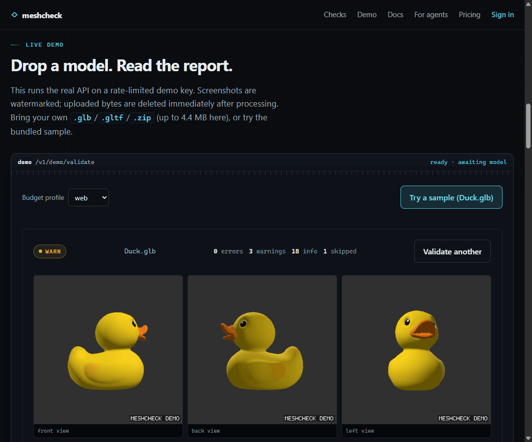This screenshot has height=442, width=532.
Task: Click the LIVE DEMO section label
Action: 45,45
